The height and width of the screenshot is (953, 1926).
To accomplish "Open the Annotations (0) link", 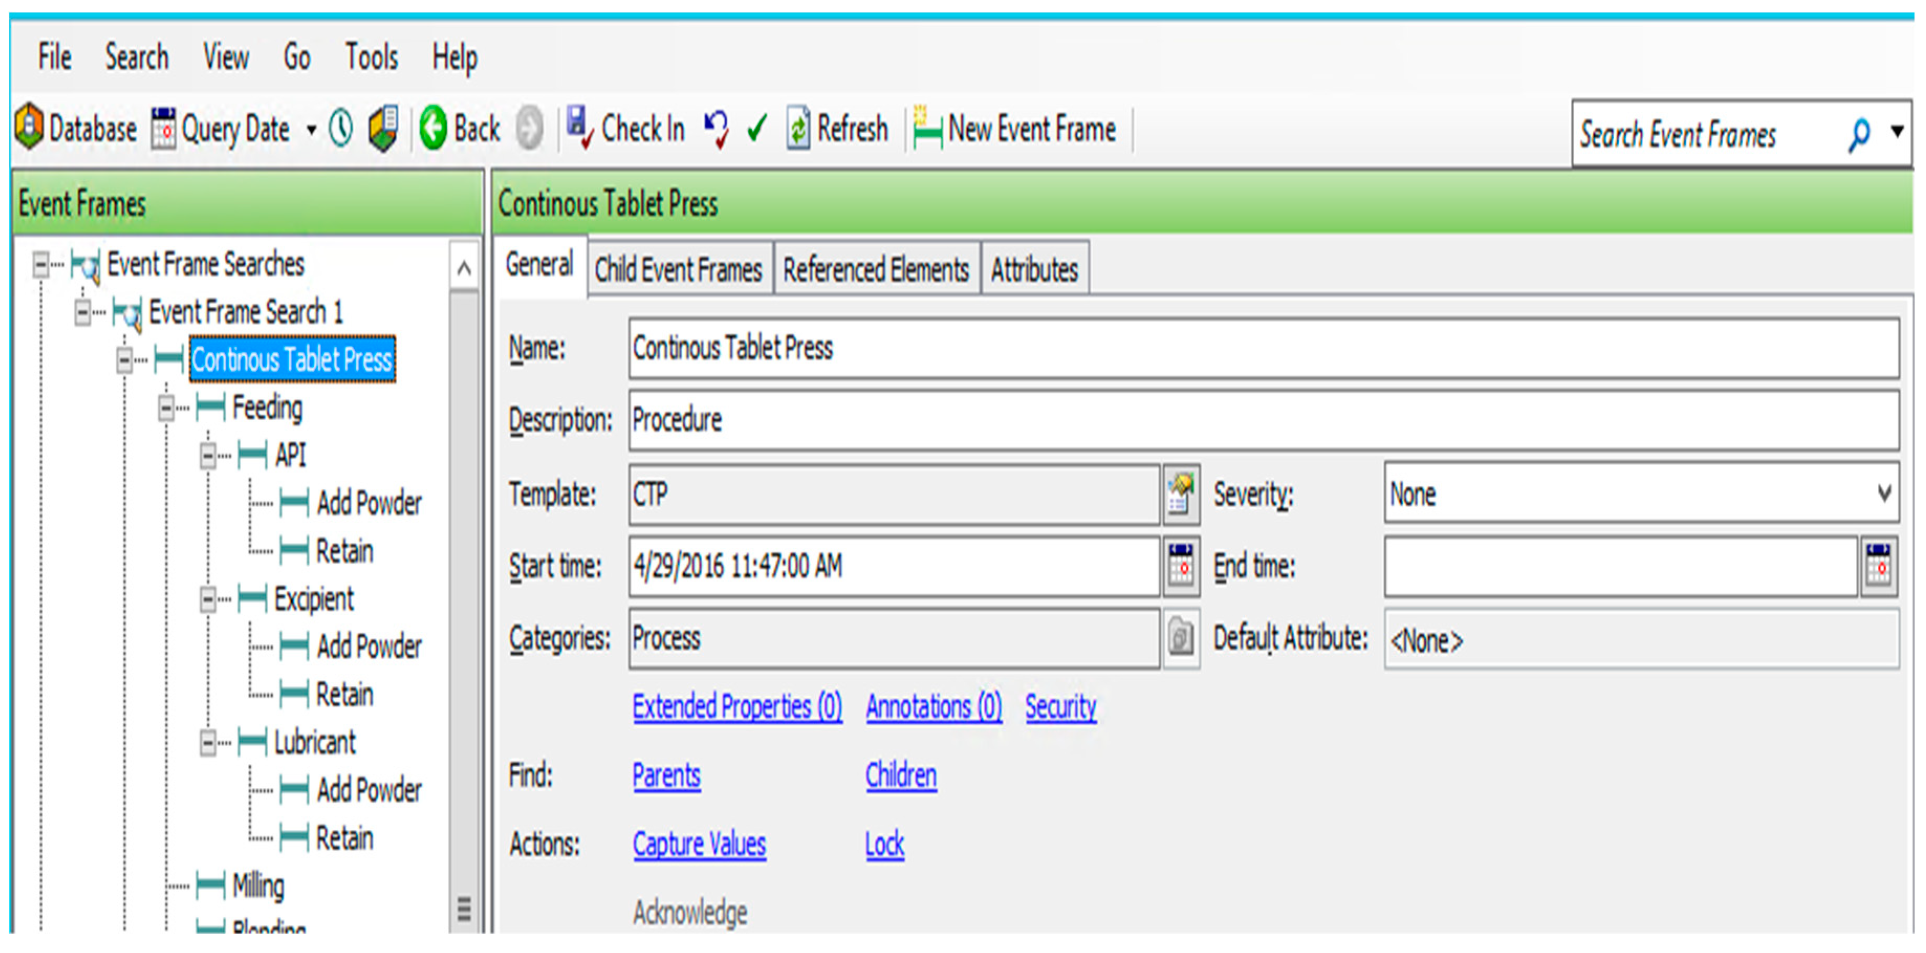I will click(933, 706).
